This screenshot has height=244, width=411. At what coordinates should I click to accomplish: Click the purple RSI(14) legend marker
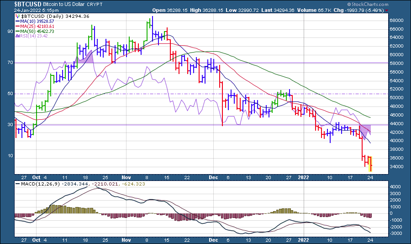16,36
